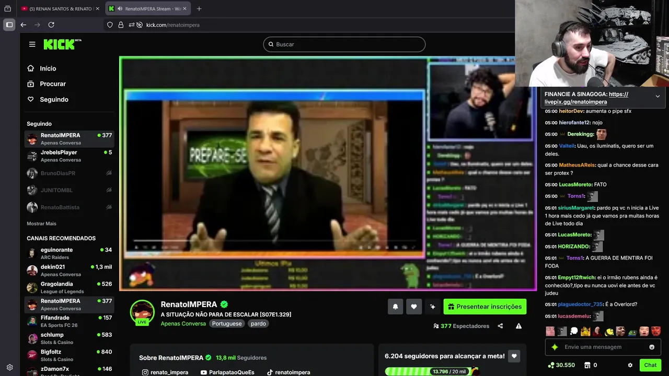669x376 pixels.
Task: Click username Empyt12ftwich in chat
Action: (576, 277)
